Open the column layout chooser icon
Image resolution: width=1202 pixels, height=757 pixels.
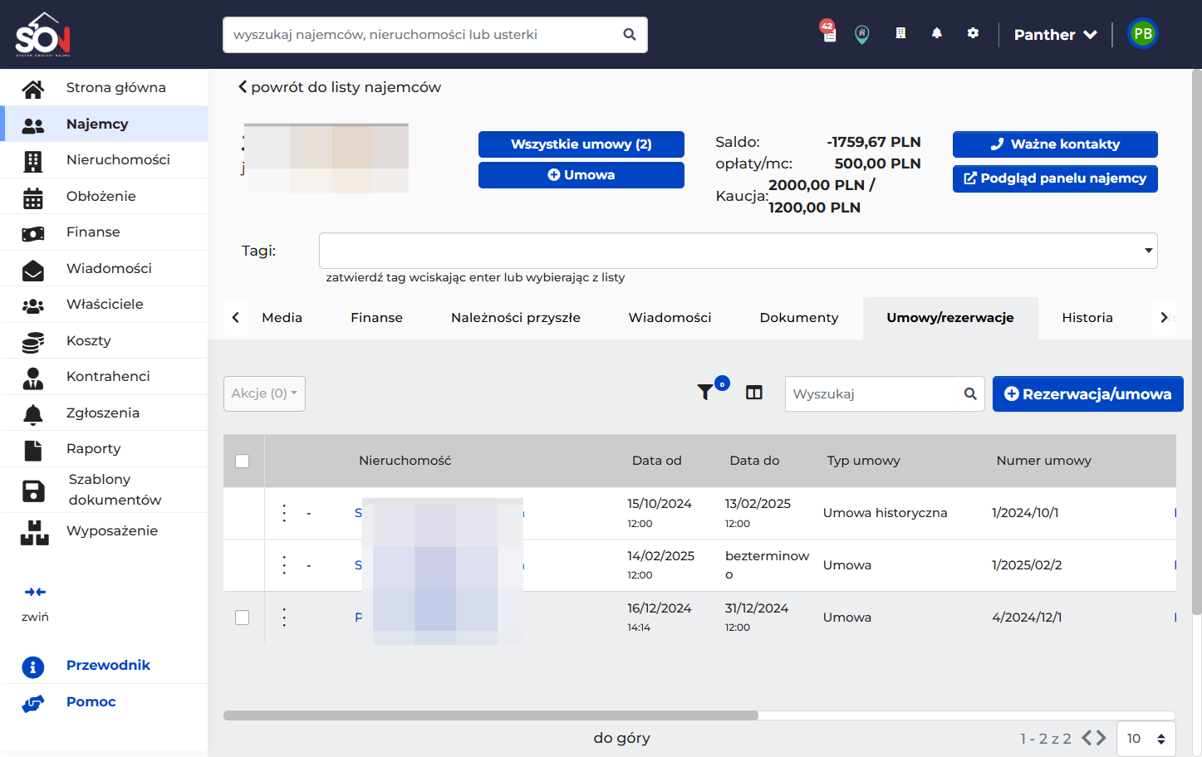754,393
